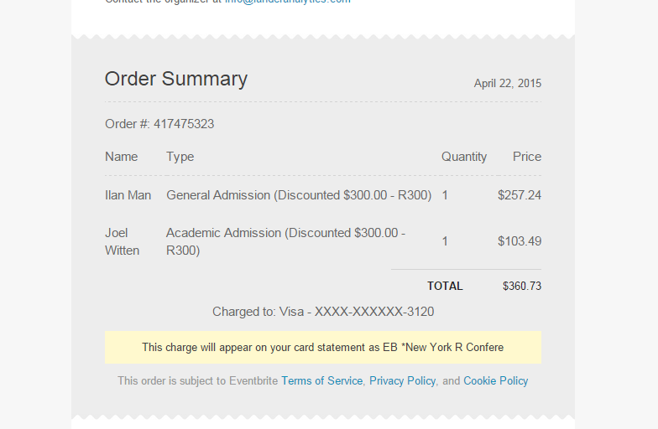Click the $103.49 price
The height and width of the screenshot is (429, 658).
[520, 241]
